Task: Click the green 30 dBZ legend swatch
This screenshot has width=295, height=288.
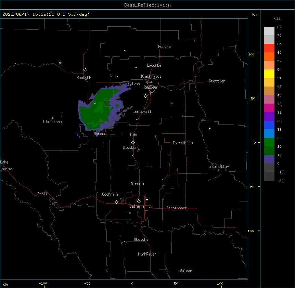Action: click(x=269, y=142)
